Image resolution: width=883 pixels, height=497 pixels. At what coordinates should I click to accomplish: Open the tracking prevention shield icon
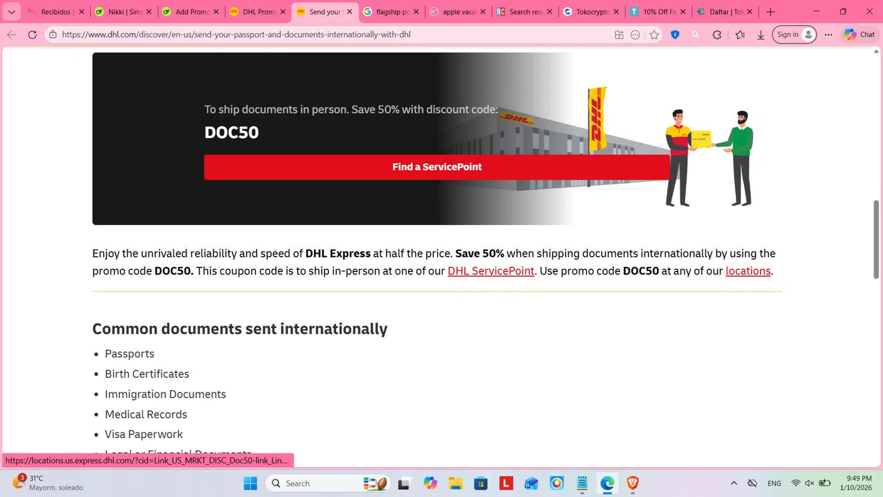[x=675, y=35]
